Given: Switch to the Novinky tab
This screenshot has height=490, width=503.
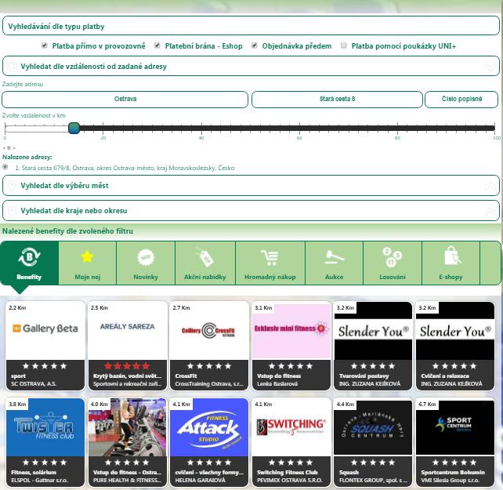Looking at the screenshot, I should [146, 263].
